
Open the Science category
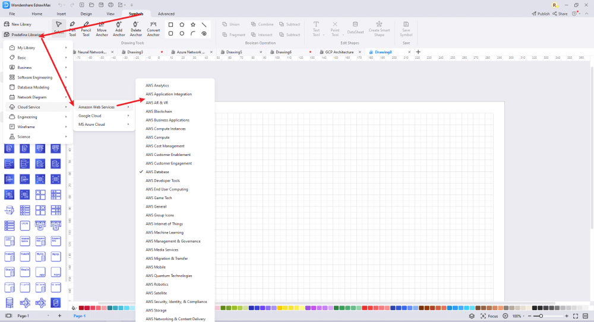click(38, 136)
